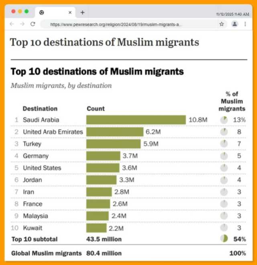Click the Kuwait 2.2M bar
This screenshot has width=257, height=265.
coord(96,228)
